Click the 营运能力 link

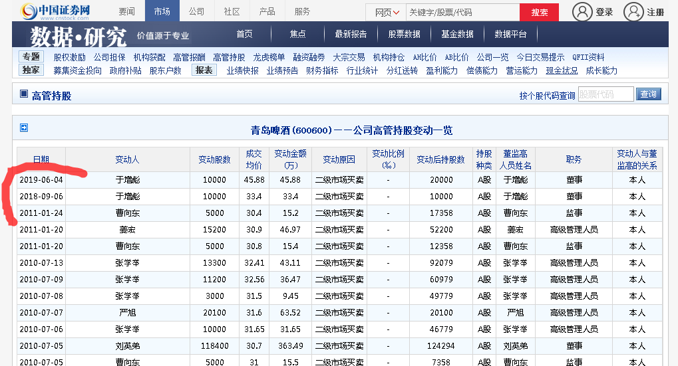[x=522, y=71]
